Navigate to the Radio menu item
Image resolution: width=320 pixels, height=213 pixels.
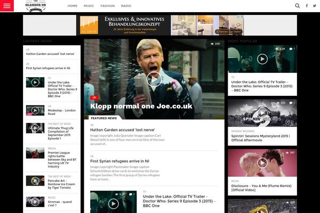pos(126,6)
